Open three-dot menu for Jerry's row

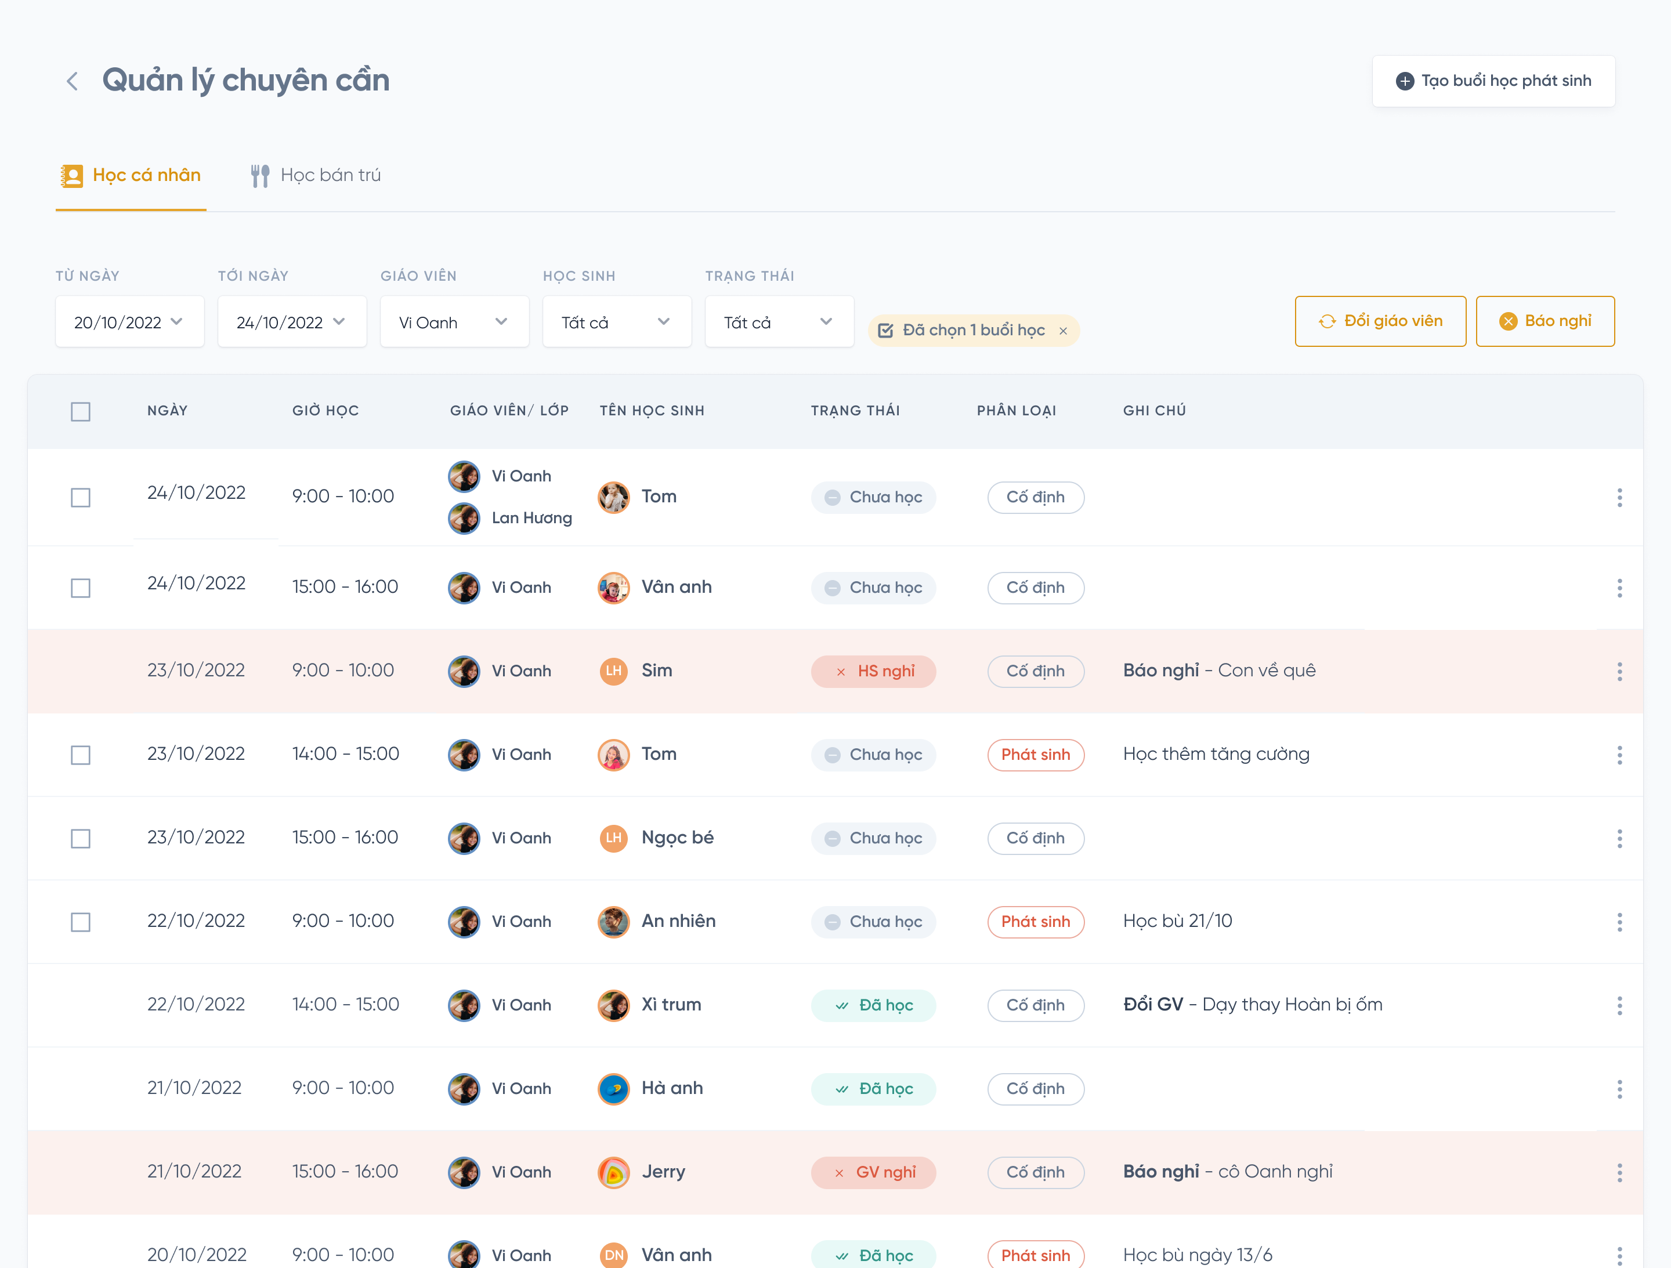pos(1619,1172)
